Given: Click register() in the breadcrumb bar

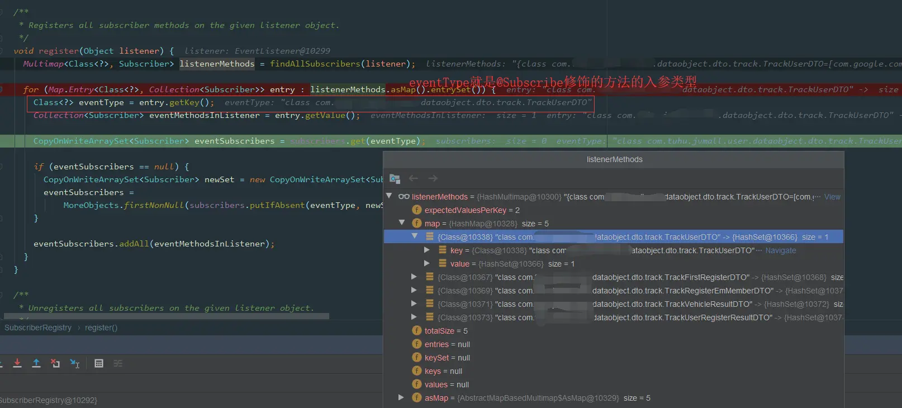Looking at the screenshot, I should coord(101,328).
